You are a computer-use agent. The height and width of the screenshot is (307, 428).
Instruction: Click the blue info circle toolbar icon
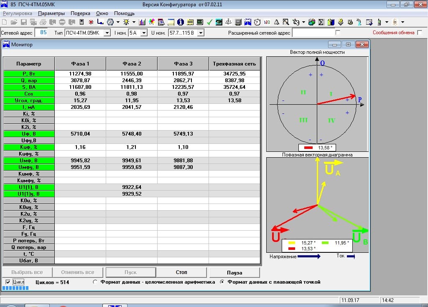click(181, 22)
